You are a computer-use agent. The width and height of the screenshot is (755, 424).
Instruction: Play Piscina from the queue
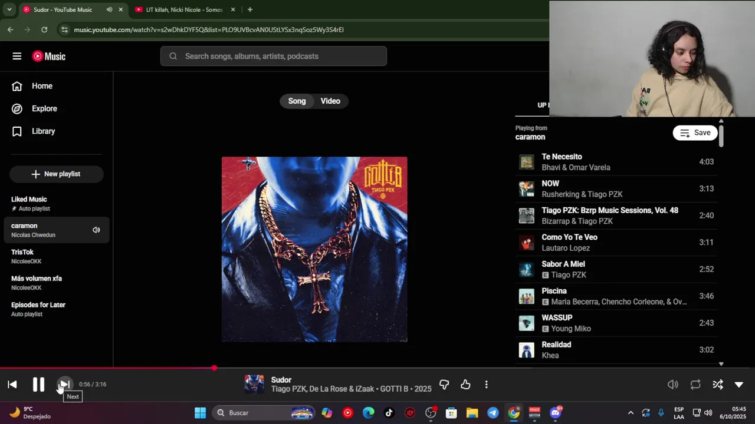(616, 296)
